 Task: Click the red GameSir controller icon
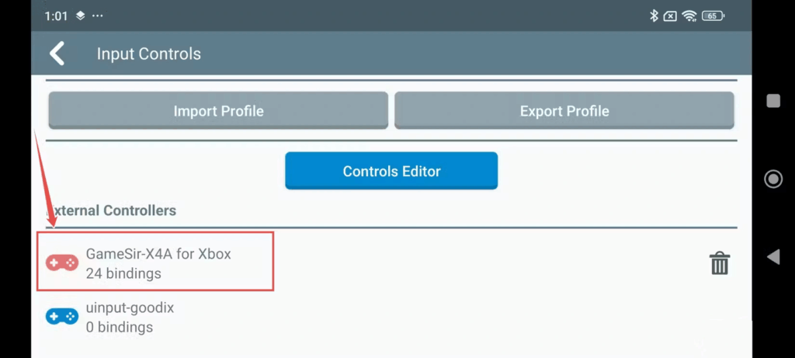[62, 263]
